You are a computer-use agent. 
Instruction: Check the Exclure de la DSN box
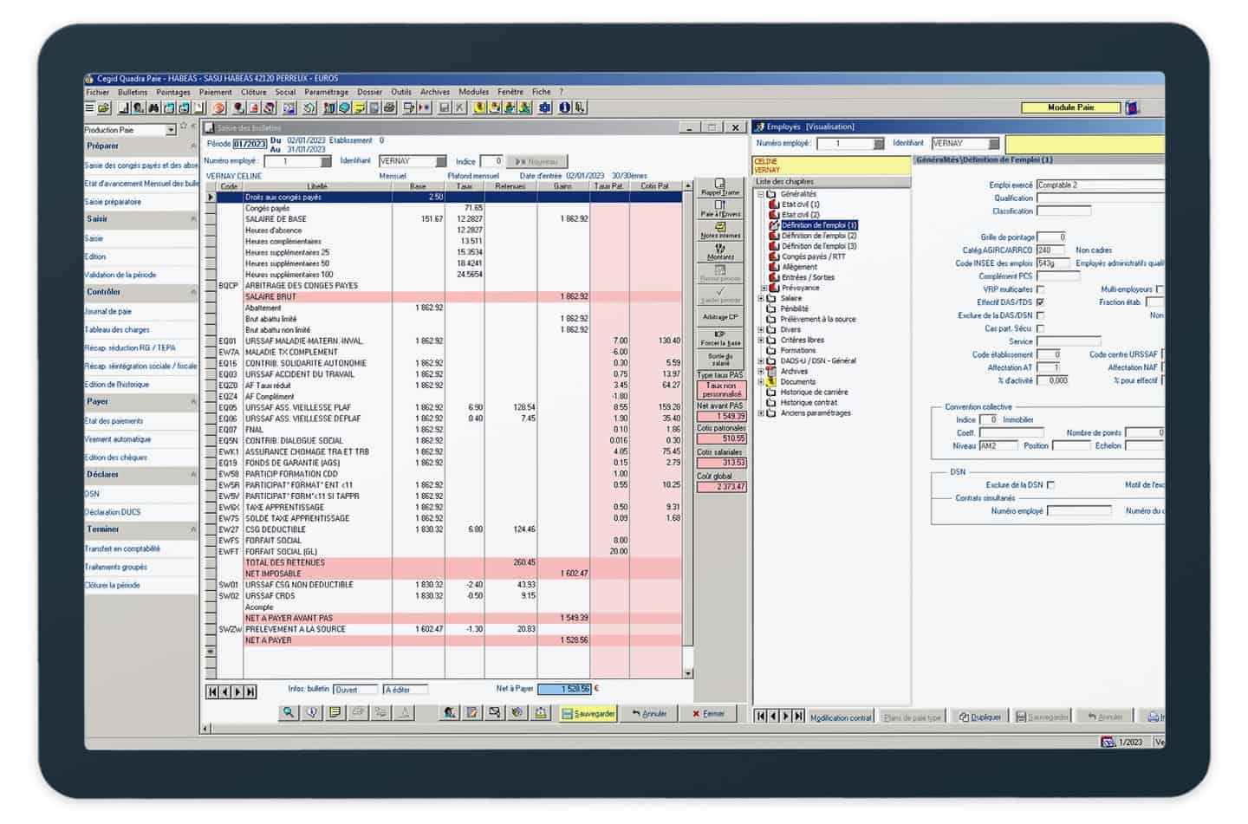point(1050,485)
